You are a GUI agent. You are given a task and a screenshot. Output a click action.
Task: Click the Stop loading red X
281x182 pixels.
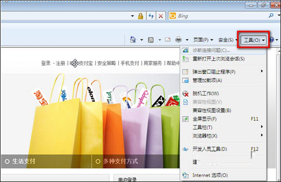161,16
